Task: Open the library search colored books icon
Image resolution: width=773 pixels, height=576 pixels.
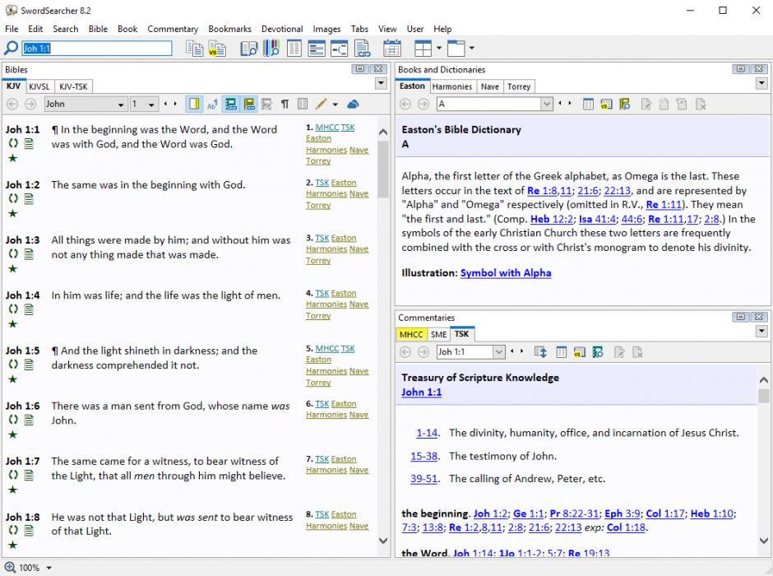Action: click(271, 49)
